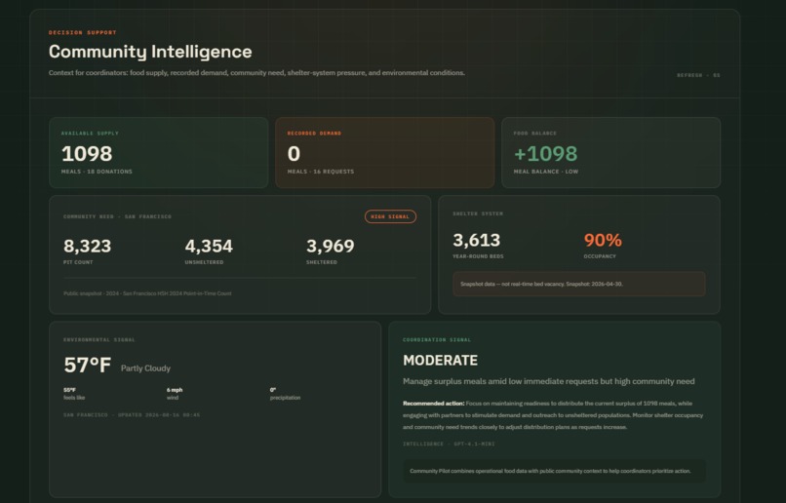The height and width of the screenshot is (503, 786).
Task: Click the 'UNSHELTERED' caption
Action: tap(204, 262)
